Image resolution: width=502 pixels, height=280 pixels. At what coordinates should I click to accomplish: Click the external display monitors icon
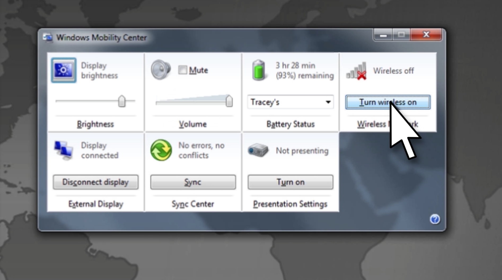coord(64,150)
